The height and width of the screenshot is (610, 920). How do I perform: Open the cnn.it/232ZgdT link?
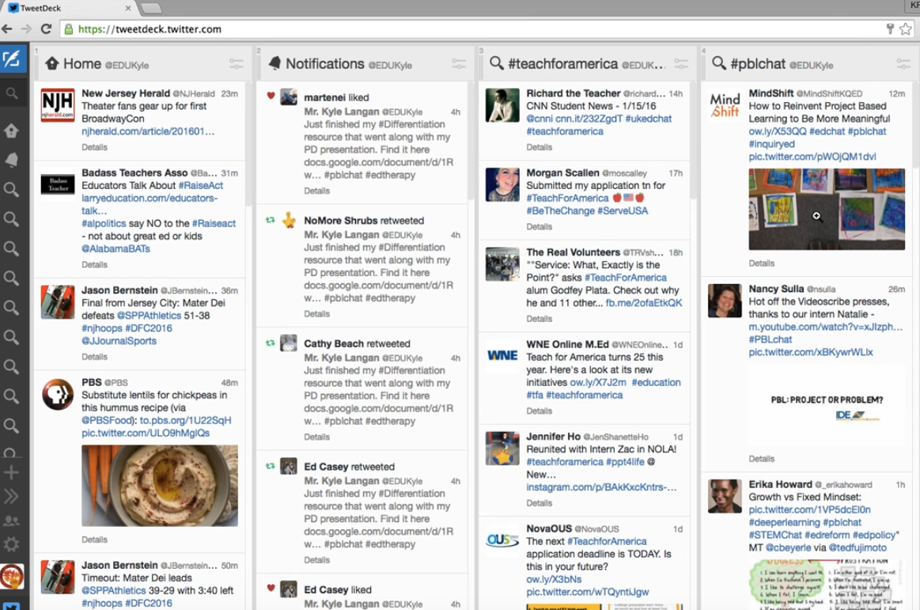tap(589, 119)
